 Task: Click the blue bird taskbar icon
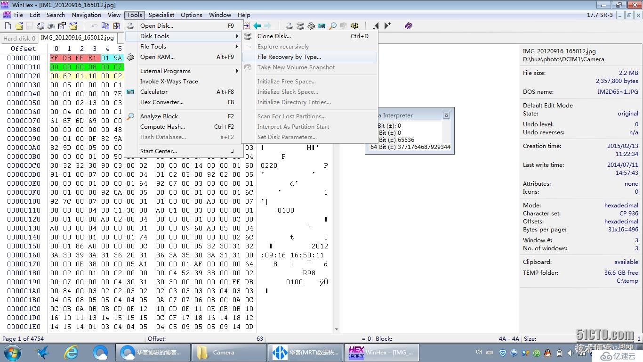[42, 352]
